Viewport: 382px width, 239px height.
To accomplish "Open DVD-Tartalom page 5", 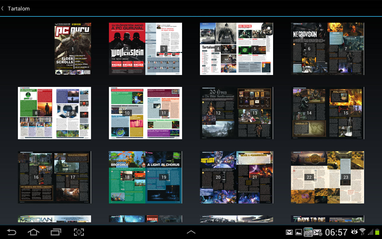I will tap(255, 49).
